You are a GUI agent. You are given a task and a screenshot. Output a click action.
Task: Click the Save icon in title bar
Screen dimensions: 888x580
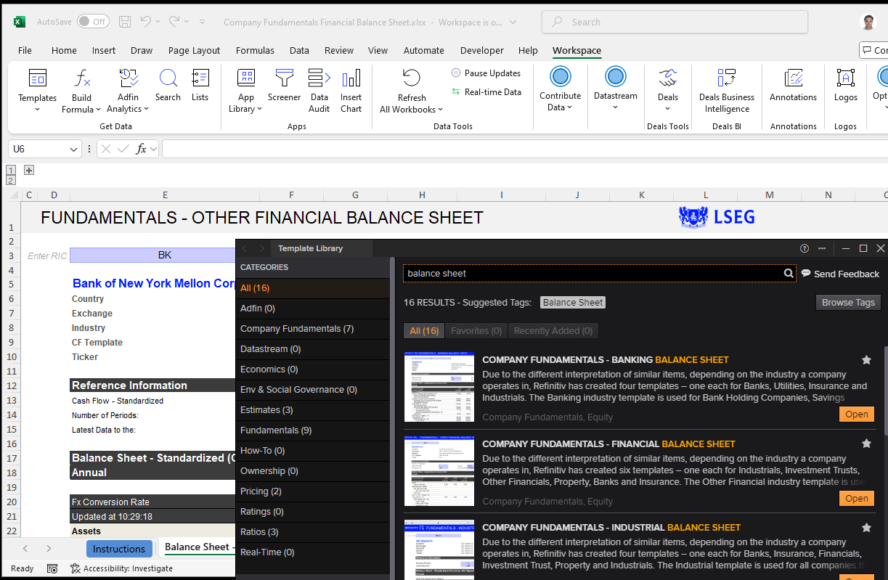125,22
